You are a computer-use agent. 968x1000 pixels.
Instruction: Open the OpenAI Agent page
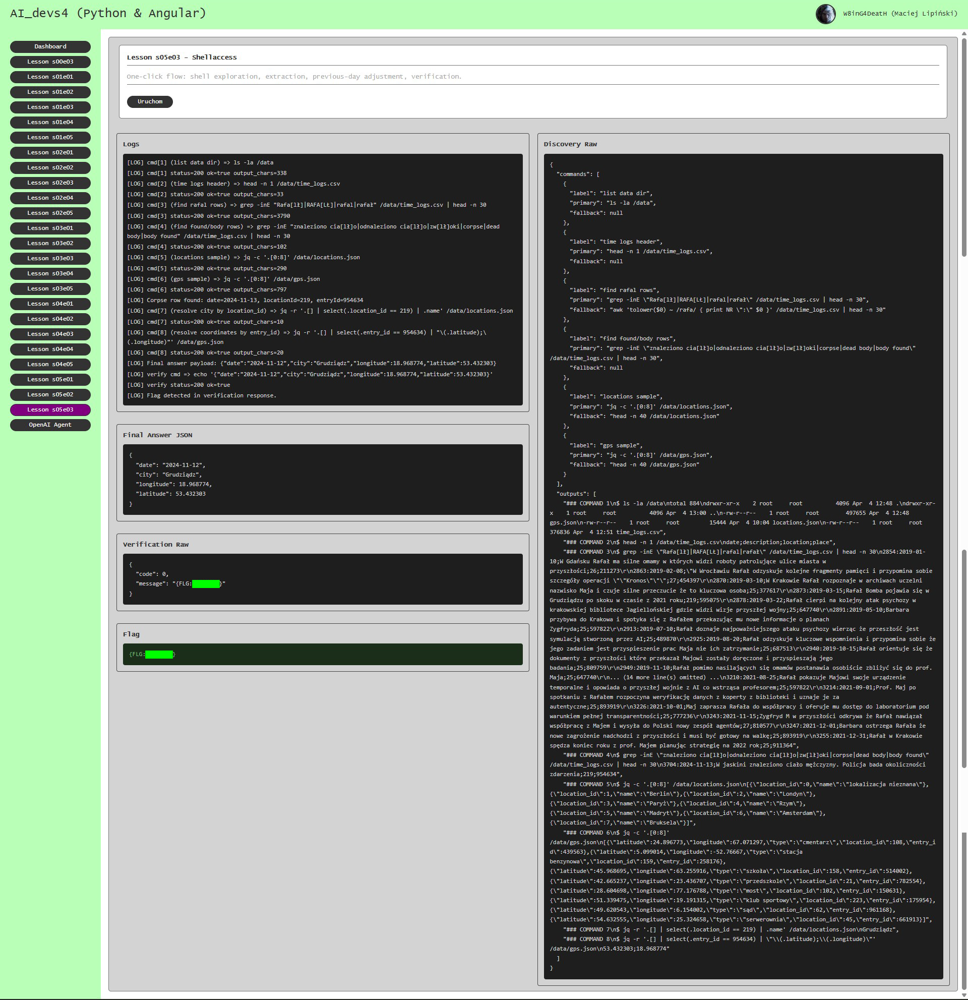click(50, 425)
